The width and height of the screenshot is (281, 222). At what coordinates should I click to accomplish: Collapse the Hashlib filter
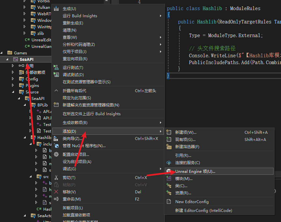(x=25, y=138)
